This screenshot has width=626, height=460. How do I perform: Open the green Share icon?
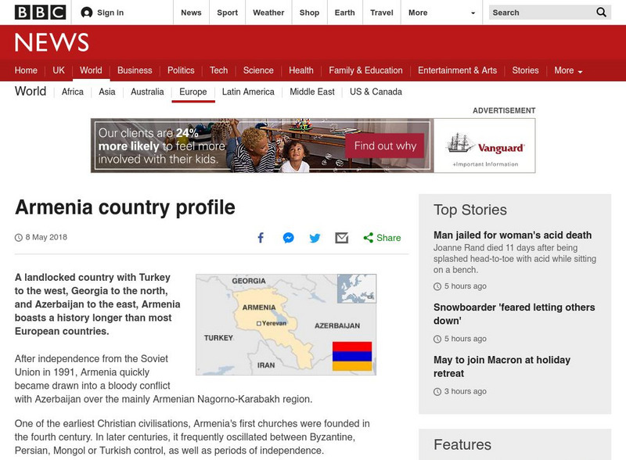point(368,238)
